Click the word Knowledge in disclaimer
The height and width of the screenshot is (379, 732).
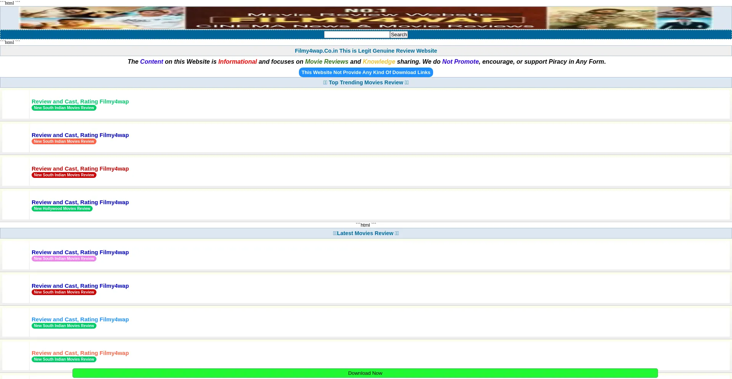[x=379, y=62]
